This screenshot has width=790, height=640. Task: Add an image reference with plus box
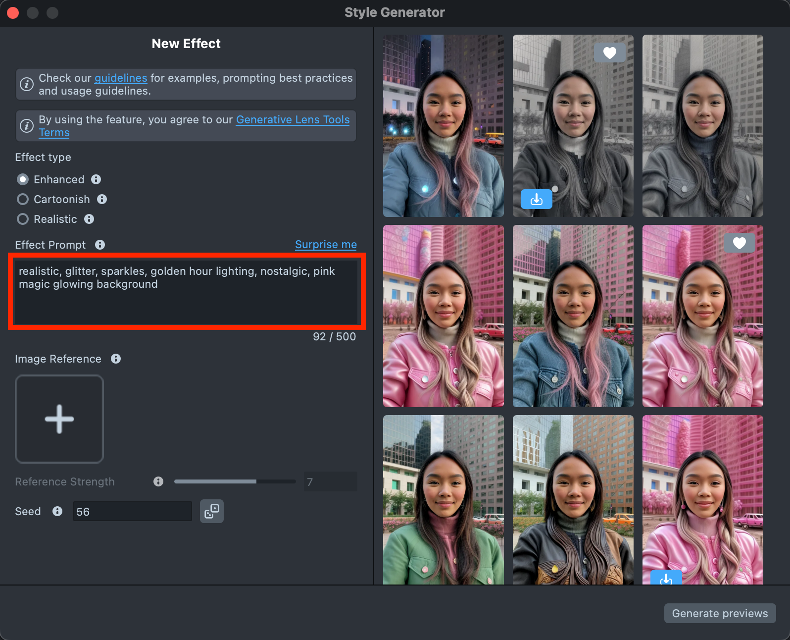(x=59, y=419)
